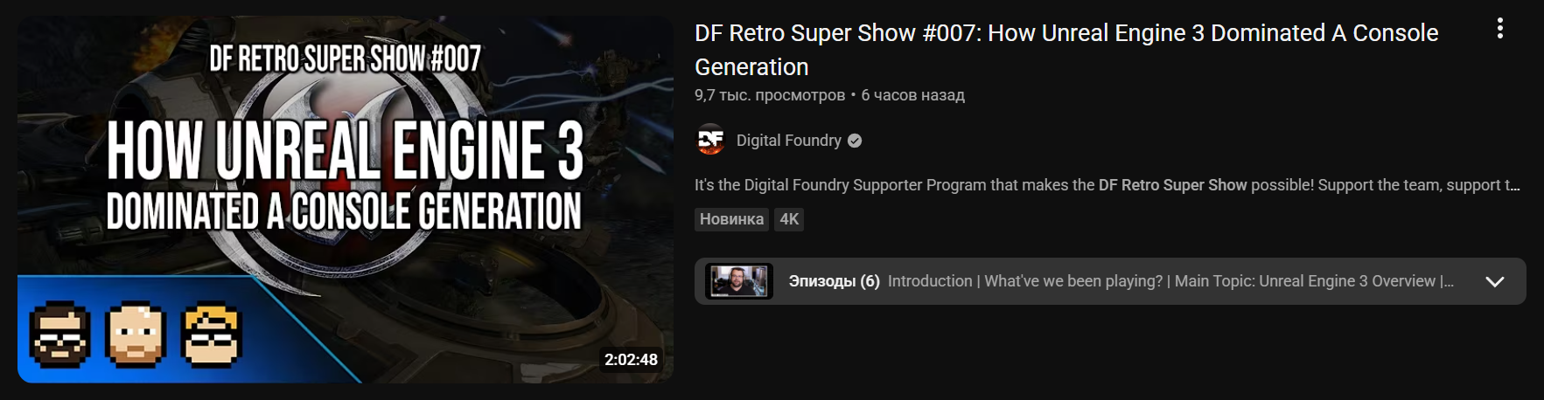Click the chapter list text 'Introduction | What've we been playing?'
Screen dimensions: 1544x400
pos(1025,281)
